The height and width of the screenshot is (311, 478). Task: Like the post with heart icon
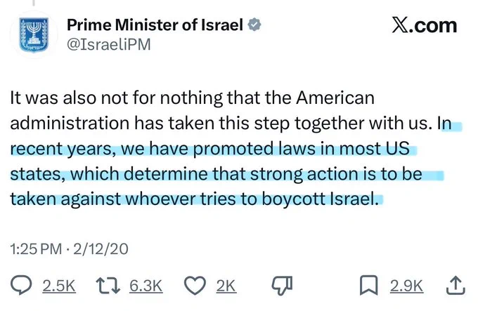pos(195,286)
